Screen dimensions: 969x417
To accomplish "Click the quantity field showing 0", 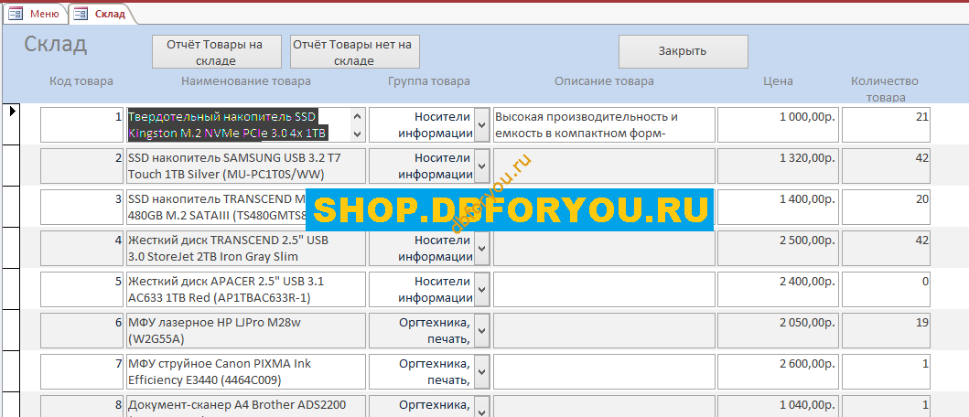I will coord(886,289).
